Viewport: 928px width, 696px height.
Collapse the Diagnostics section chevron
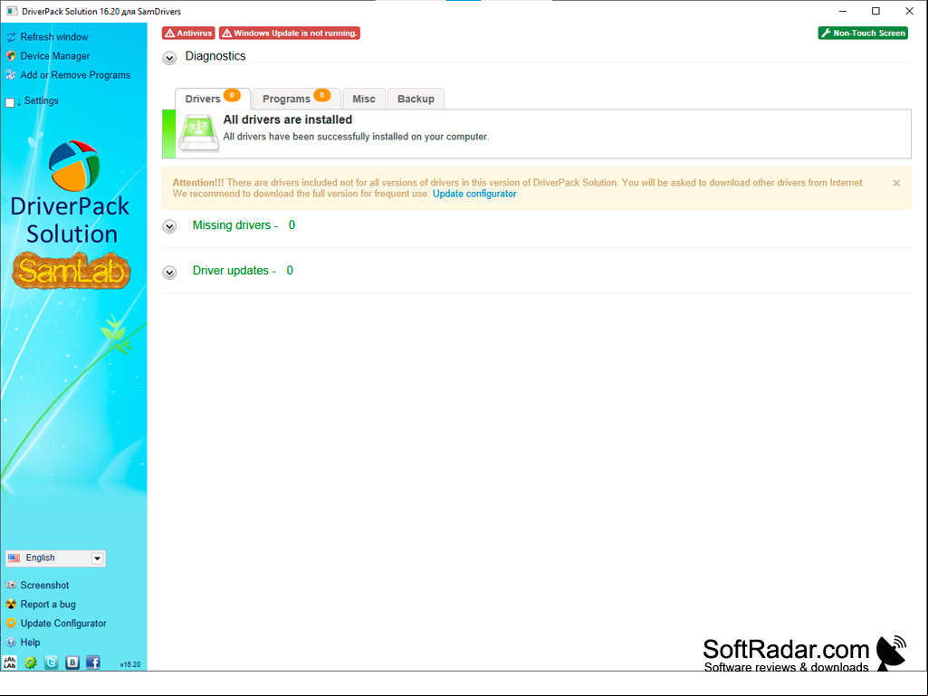tap(170, 58)
